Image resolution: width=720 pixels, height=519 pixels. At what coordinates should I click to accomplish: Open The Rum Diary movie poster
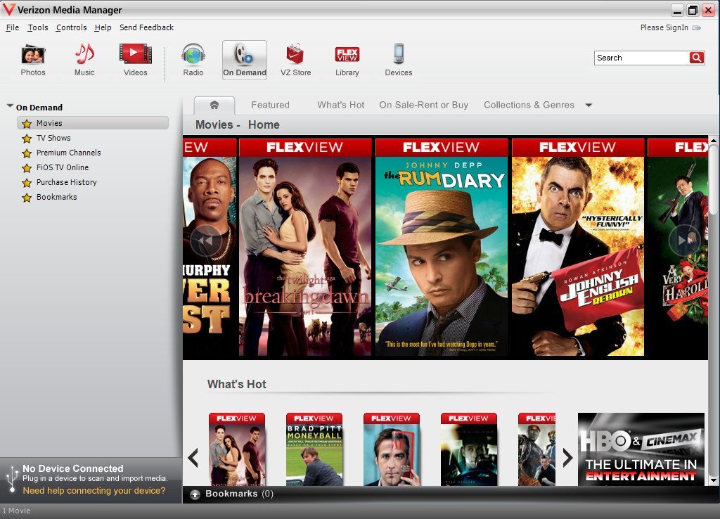tap(442, 246)
